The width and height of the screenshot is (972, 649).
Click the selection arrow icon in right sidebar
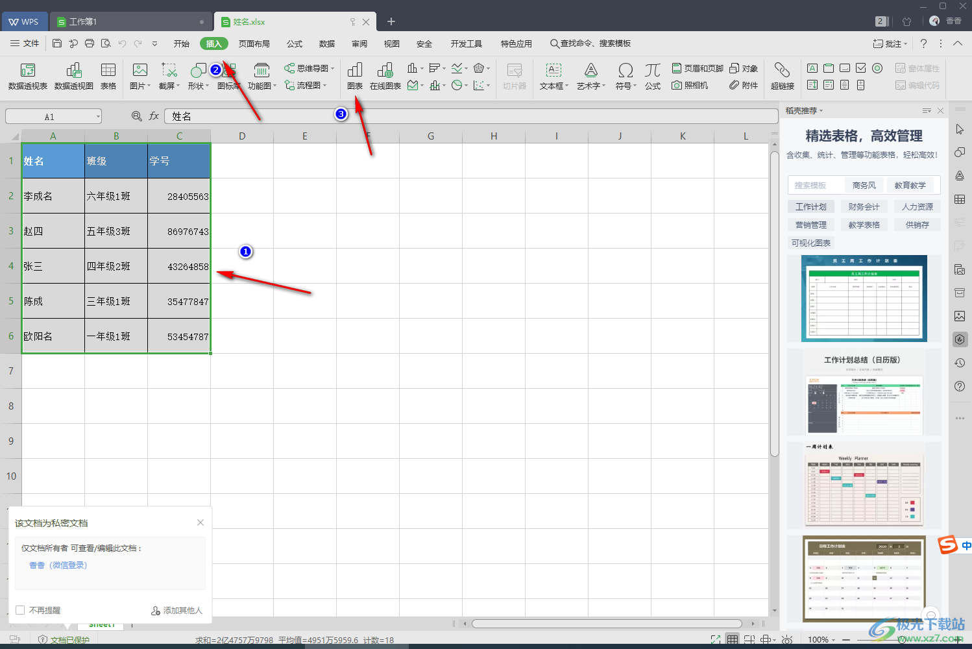click(960, 129)
